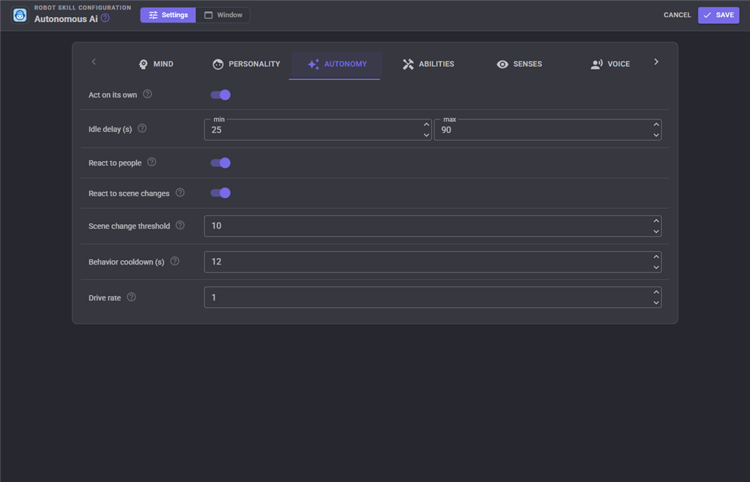Click the Act on its own label

coord(112,95)
